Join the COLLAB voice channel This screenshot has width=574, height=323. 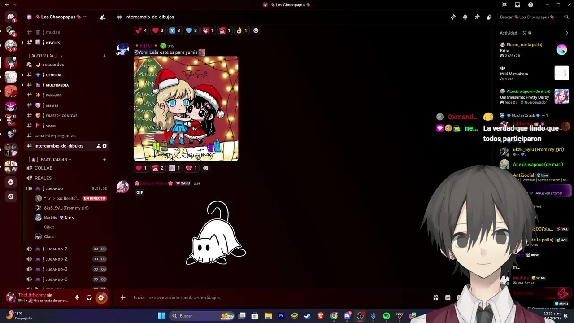point(67,168)
